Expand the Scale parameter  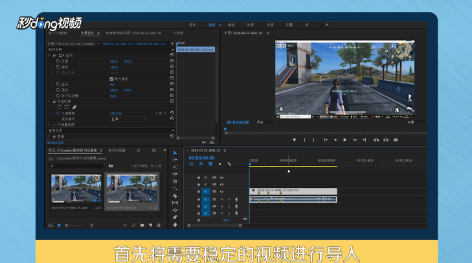52,67
